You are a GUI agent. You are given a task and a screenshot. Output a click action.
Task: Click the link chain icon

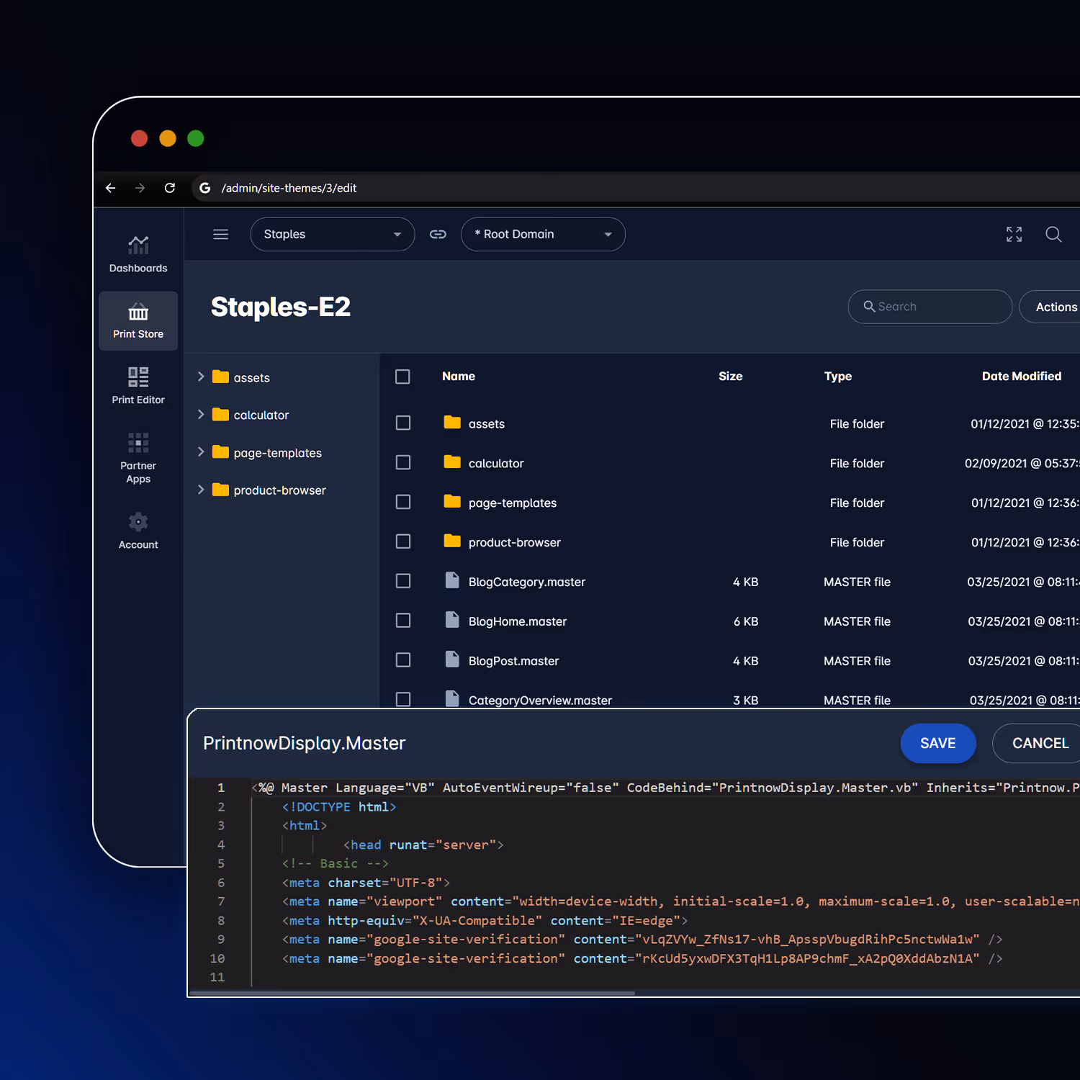[438, 234]
